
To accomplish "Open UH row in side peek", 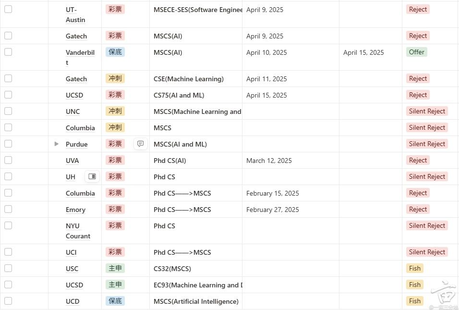I will [92, 176].
